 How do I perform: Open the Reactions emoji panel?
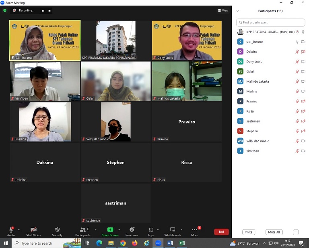coord(132,230)
